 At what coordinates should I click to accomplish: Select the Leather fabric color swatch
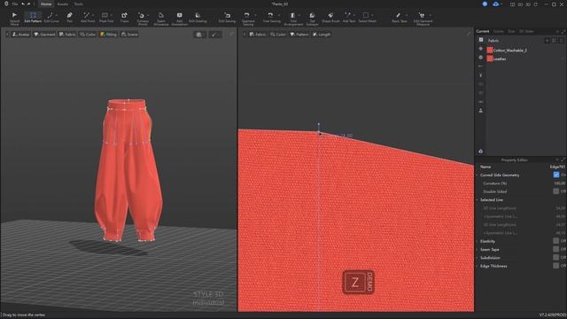point(490,58)
